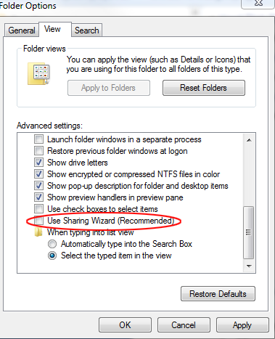Toggle Show preview handlers in preview pane
This screenshot has height=339, width=275.
[38, 197]
